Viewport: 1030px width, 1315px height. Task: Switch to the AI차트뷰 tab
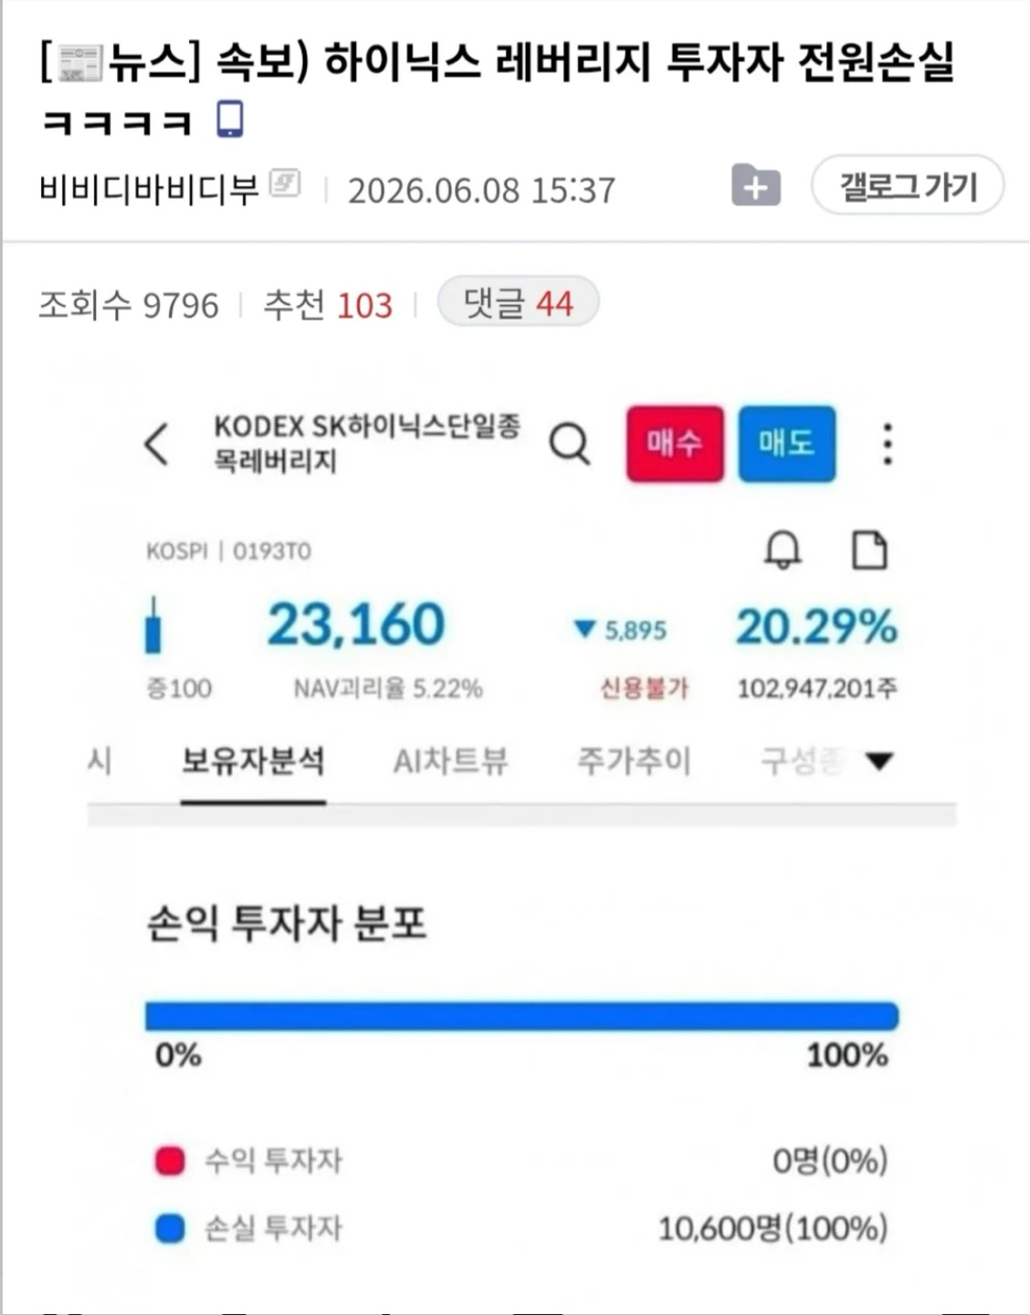[x=451, y=761]
